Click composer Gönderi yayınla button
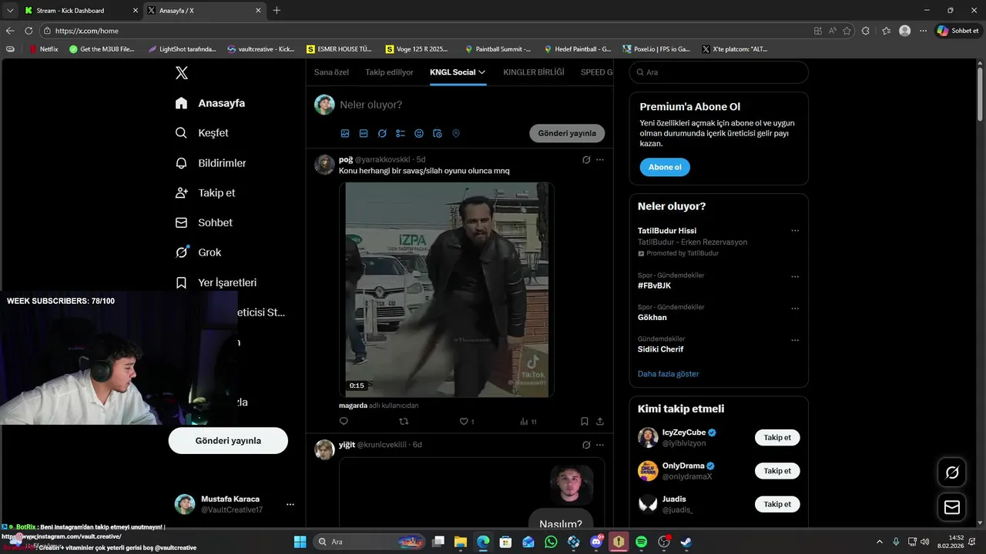This screenshot has height=554, width=986. tap(567, 133)
